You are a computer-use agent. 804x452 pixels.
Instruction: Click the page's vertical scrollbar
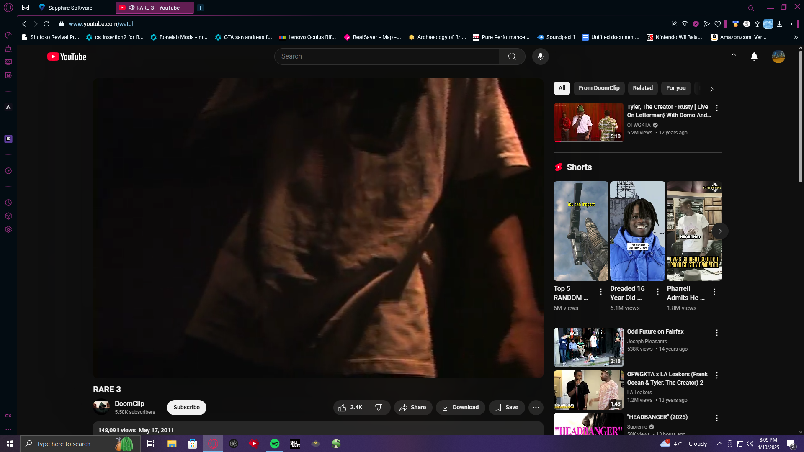click(801, 117)
